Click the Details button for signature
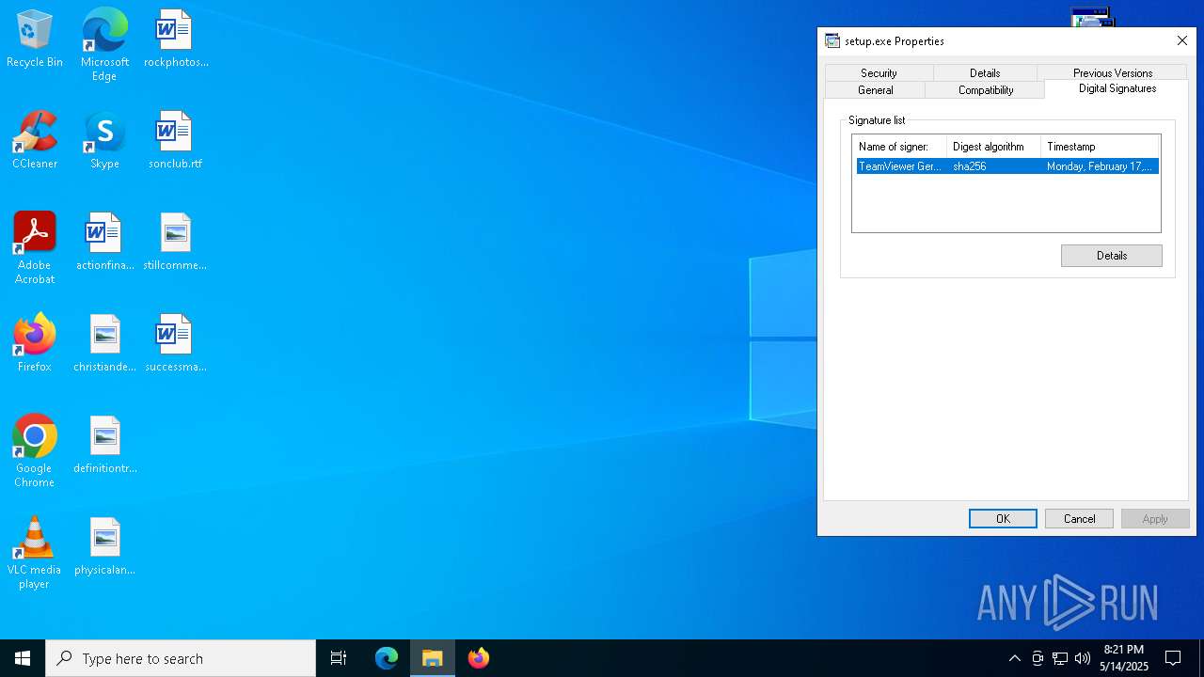 click(x=1111, y=256)
